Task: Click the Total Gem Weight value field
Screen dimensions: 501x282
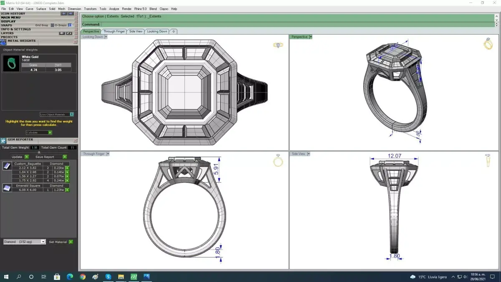Action: tap(35, 147)
